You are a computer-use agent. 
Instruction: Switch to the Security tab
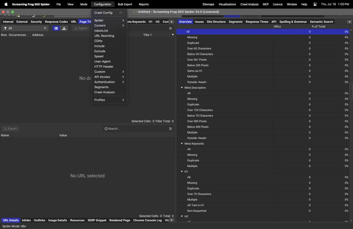coord(36,22)
